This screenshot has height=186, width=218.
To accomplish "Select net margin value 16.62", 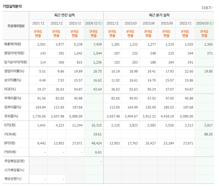I will [x=97, y=81].
